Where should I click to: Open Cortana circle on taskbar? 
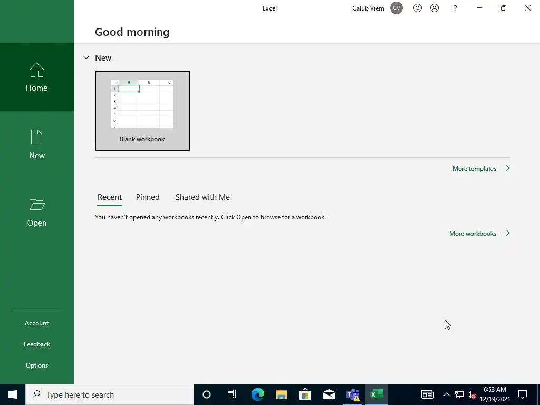(x=207, y=394)
